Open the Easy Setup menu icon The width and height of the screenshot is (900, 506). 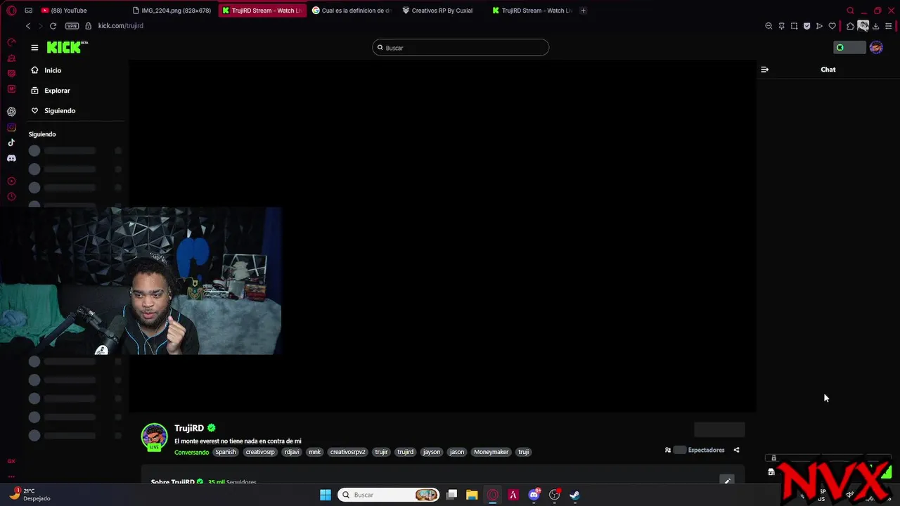pos(889,26)
